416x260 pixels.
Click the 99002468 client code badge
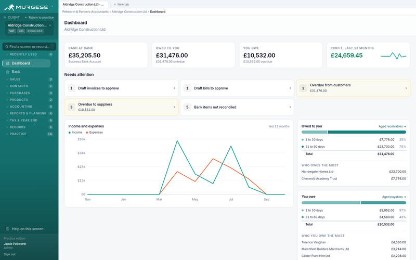point(35,31)
